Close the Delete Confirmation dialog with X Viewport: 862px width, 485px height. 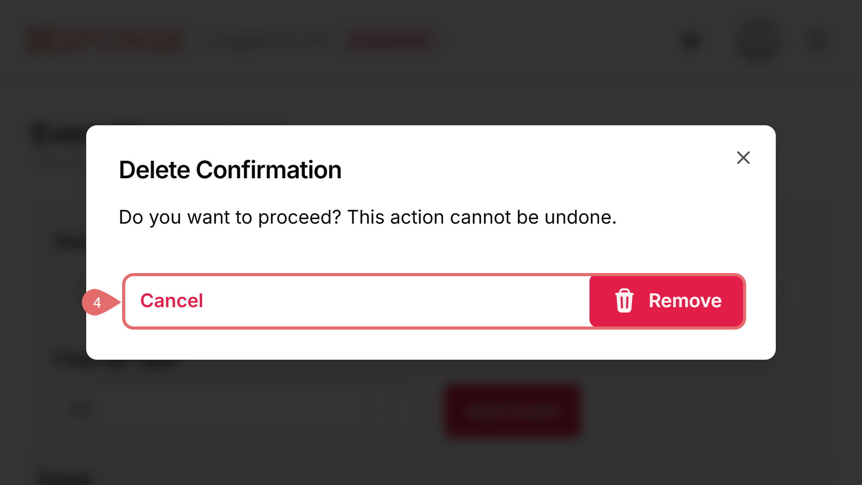tap(743, 158)
